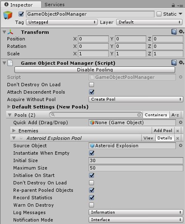The width and height of the screenshot is (185, 224).
Task: Toggle Re-parent Pooled Objects checkbox
Action: (91, 190)
